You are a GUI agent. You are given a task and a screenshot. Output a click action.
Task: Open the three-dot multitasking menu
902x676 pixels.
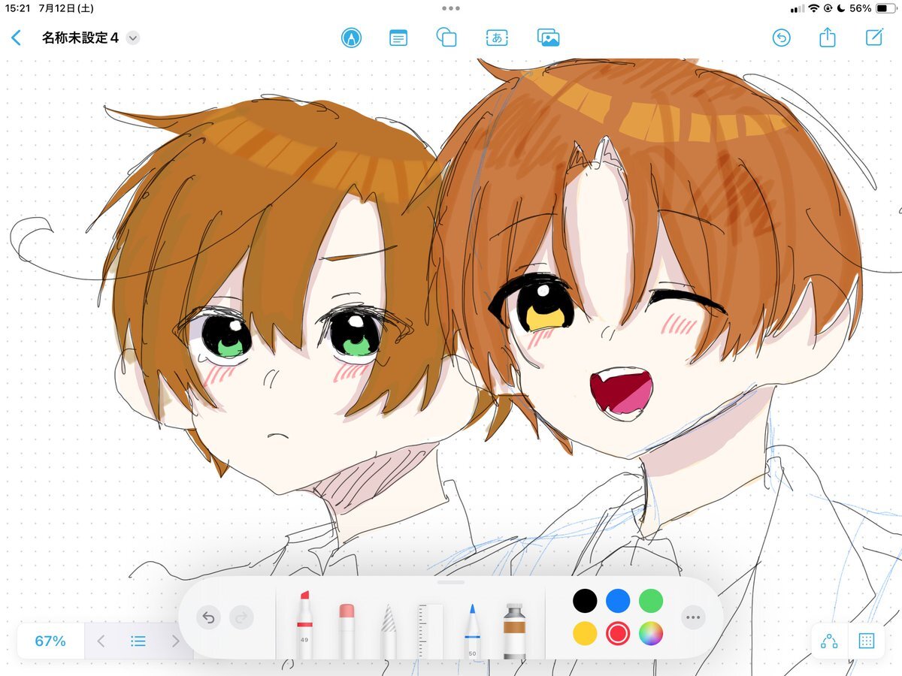click(x=451, y=8)
